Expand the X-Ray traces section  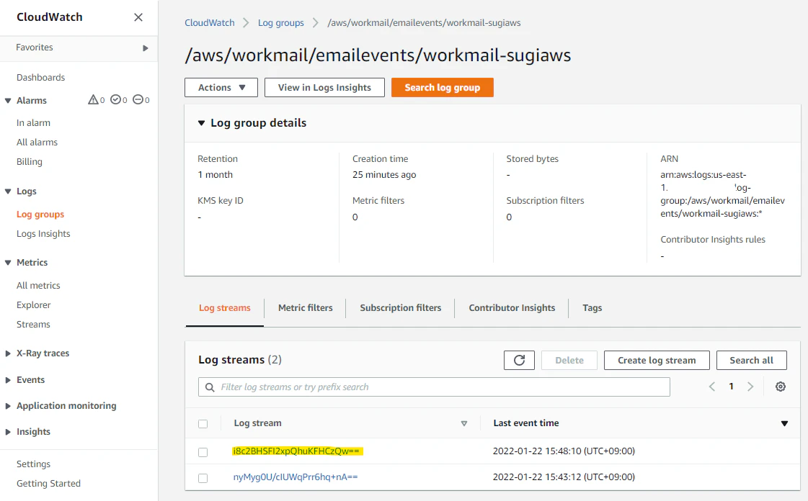[x=8, y=353]
